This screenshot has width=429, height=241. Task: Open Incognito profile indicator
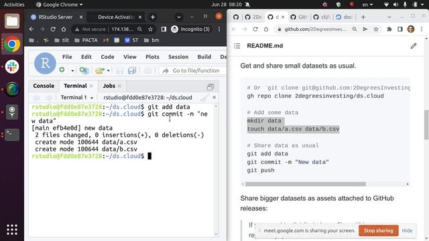click(x=190, y=29)
